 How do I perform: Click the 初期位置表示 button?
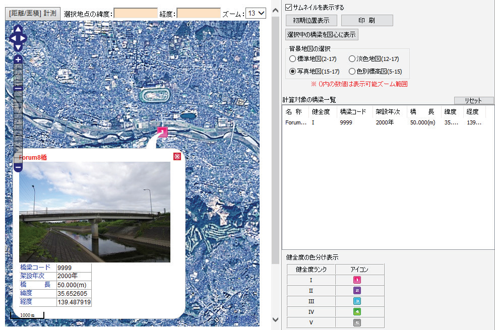coord(312,21)
